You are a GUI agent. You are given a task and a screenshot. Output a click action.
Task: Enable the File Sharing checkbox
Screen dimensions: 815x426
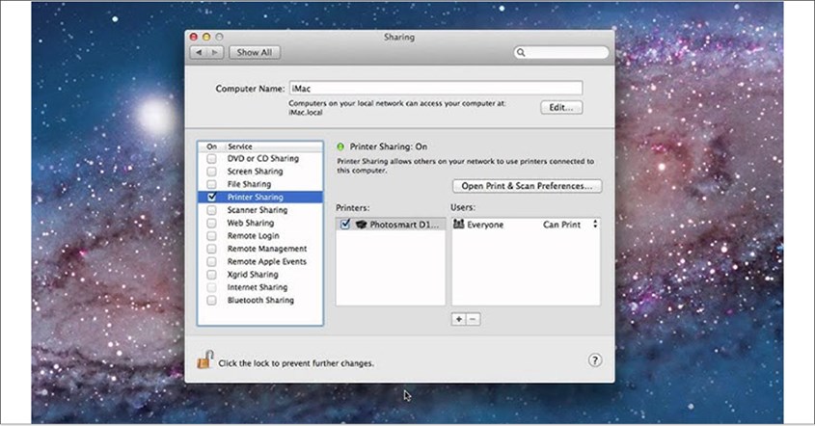[x=211, y=184]
